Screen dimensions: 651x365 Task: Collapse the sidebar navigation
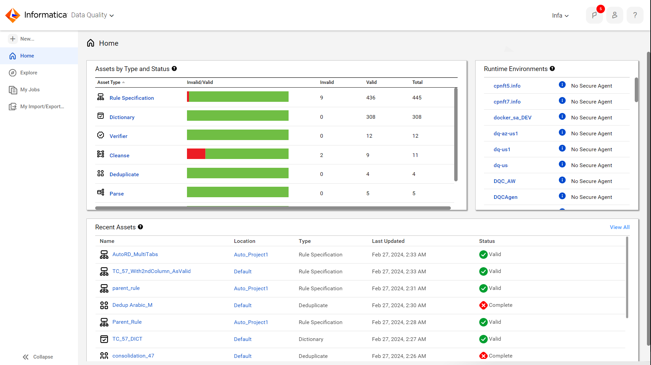point(38,357)
